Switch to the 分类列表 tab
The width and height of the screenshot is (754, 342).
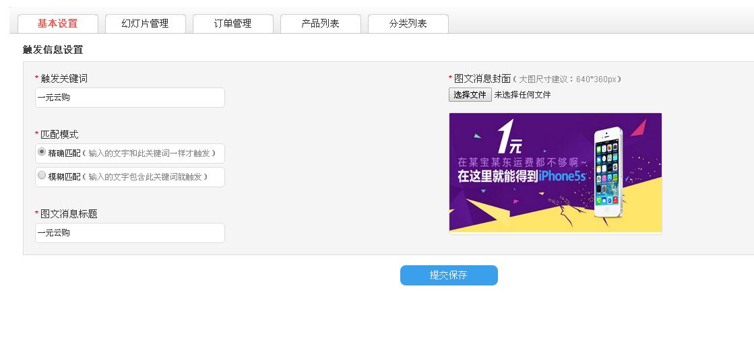408,24
